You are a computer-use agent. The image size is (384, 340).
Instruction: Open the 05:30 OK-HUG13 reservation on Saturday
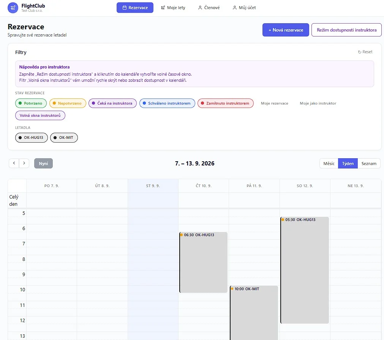point(305,270)
